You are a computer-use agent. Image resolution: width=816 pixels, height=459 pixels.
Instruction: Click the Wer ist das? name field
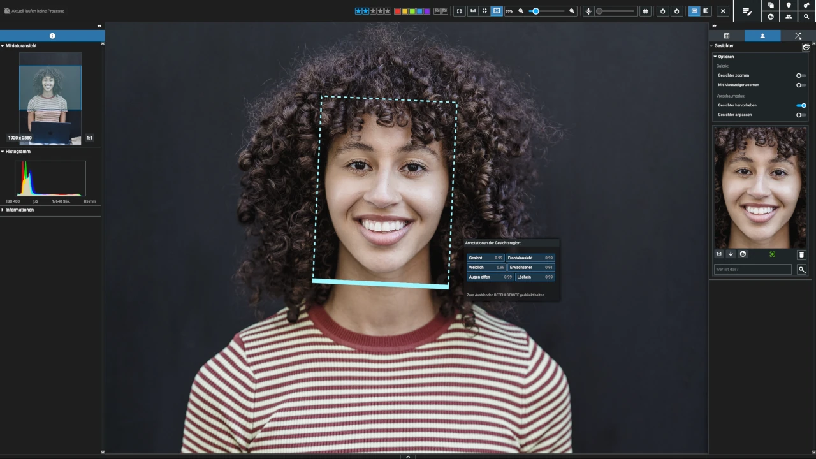[753, 270]
